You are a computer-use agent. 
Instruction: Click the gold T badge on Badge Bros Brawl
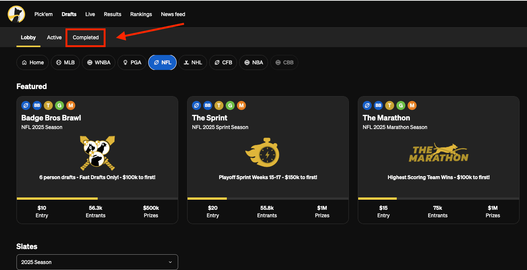(48, 105)
